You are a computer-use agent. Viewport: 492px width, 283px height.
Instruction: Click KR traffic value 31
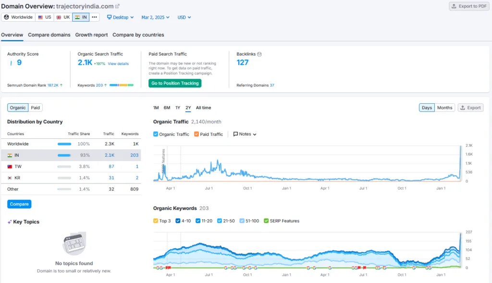111,178
